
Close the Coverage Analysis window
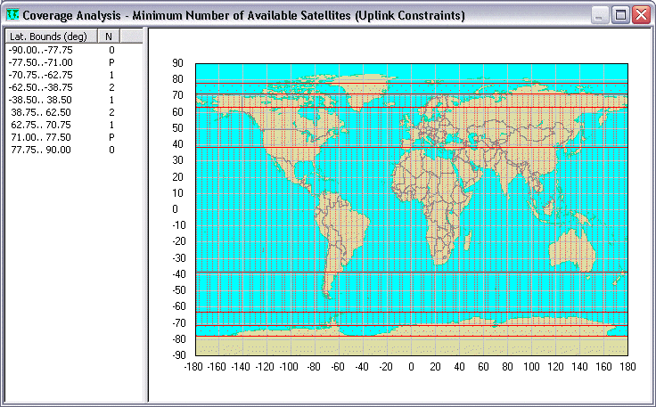point(641,15)
